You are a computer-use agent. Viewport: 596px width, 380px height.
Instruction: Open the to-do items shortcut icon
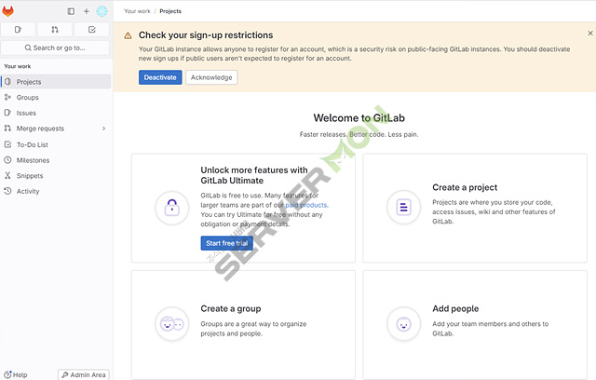click(x=91, y=30)
